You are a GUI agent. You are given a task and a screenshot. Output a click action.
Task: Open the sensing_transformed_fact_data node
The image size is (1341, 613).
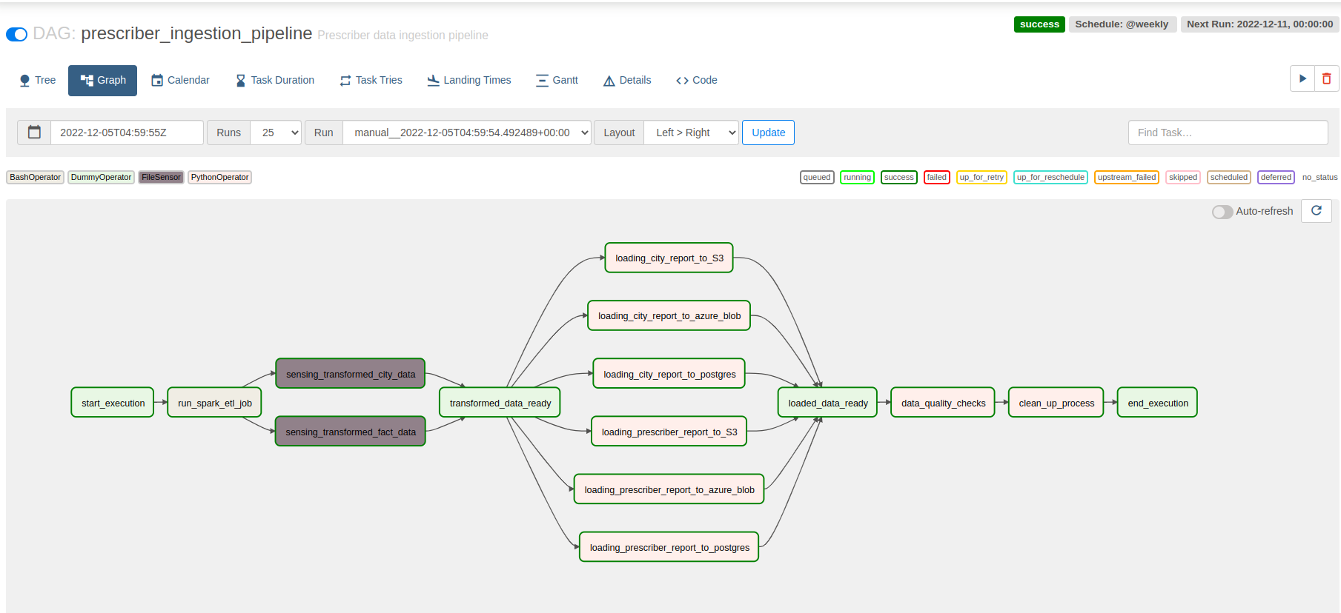click(x=351, y=432)
